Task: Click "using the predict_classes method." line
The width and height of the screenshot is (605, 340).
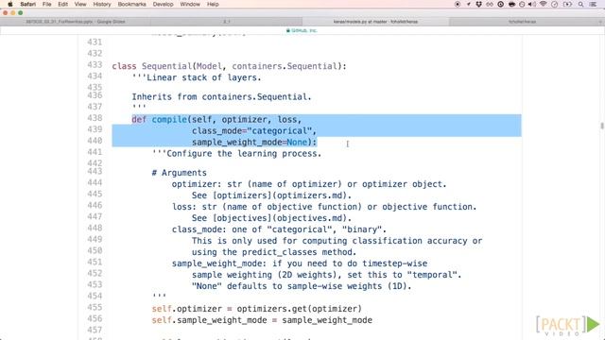Action: (274, 252)
